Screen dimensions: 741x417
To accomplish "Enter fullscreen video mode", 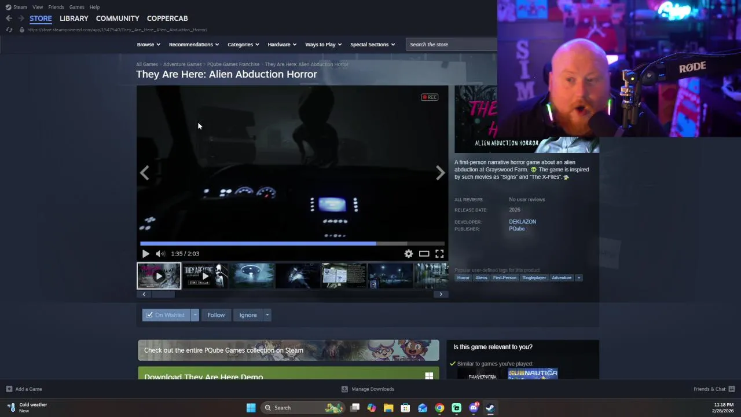I will pyautogui.click(x=439, y=254).
